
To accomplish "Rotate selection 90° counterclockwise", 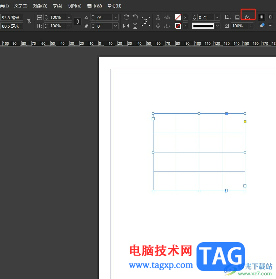I will 135,17.
